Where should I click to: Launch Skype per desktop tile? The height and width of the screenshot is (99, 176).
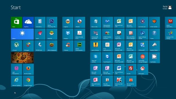pos(96,57)
